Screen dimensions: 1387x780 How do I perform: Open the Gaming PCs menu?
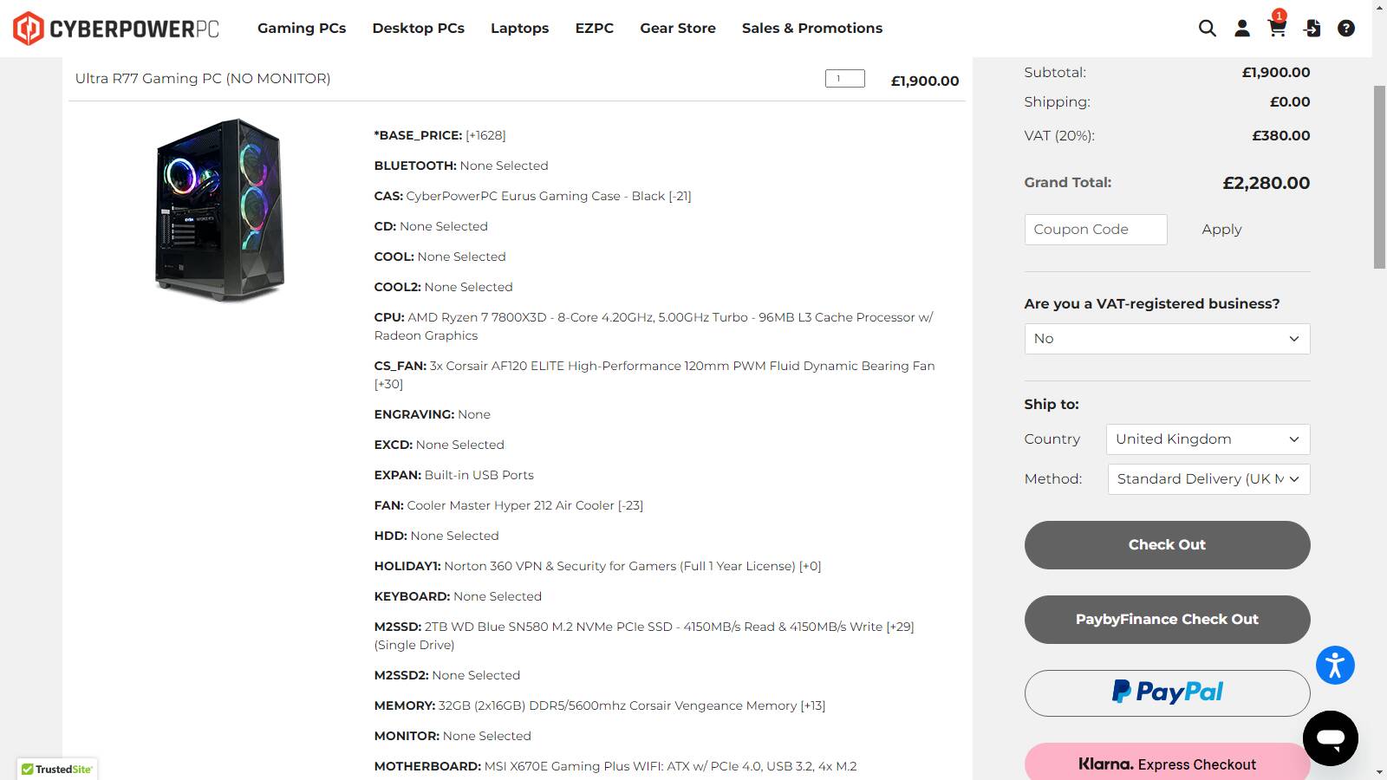click(x=302, y=29)
